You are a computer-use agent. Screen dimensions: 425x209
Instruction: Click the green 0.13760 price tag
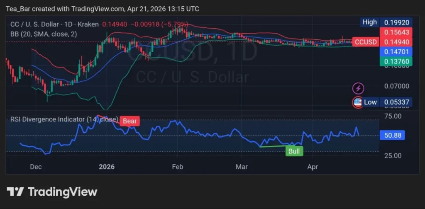click(391, 62)
